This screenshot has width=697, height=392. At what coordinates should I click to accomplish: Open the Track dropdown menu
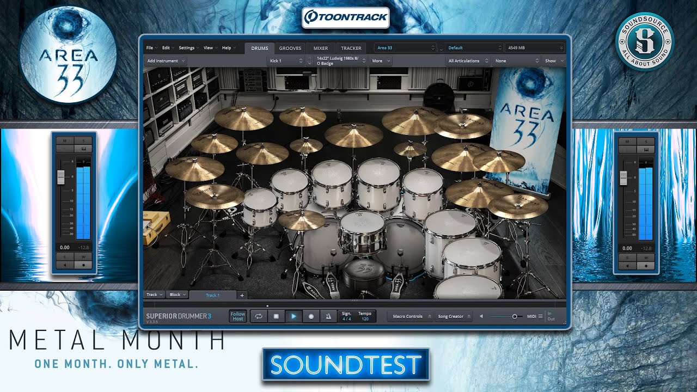[154, 295]
